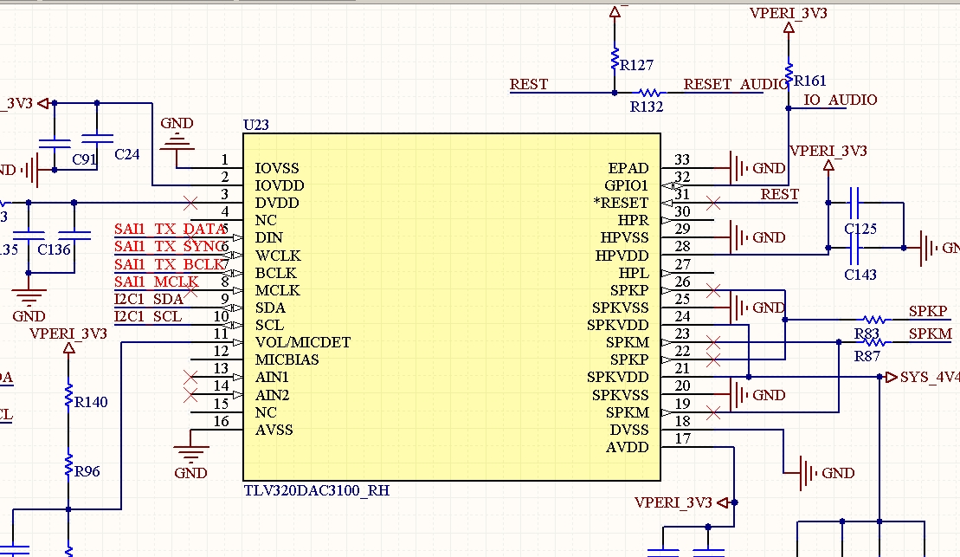Click resistor R83 on SPKP line
Viewport: 960px width, 557px height.
(873, 320)
